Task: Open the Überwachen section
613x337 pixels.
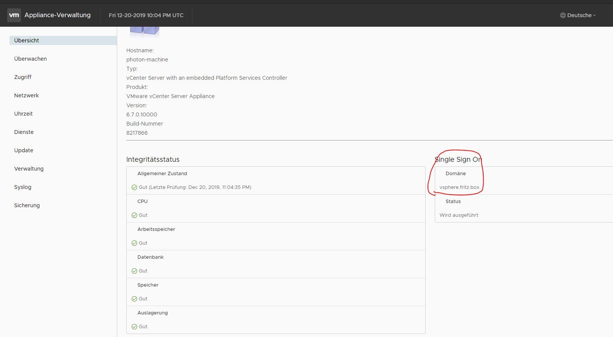Action: pos(31,59)
